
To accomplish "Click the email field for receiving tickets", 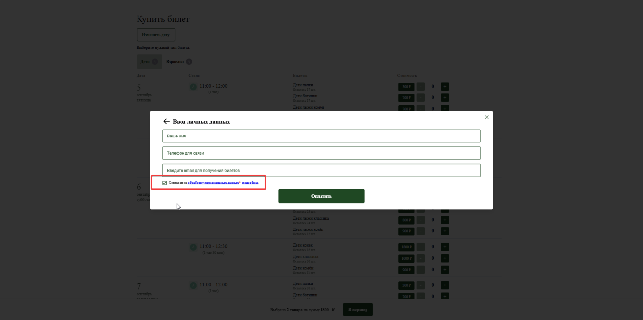I will (321, 170).
